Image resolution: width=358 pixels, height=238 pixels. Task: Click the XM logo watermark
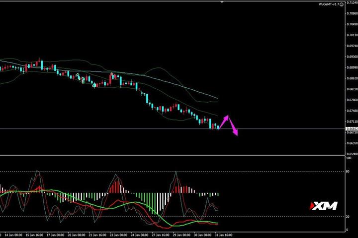coord(323,206)
